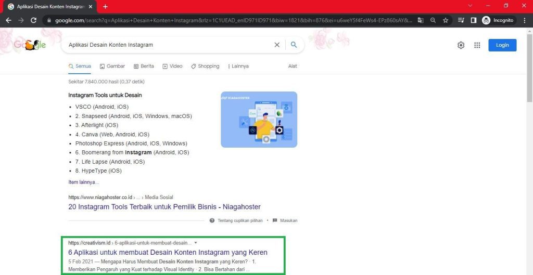This screenshot has height=275, width=533.
Task: Switch to the Video tab
Action: pos(172,66)
